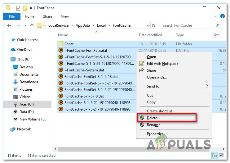Select the New Volume (E:) drive
The image size is (230, 163).
[33, 119]
